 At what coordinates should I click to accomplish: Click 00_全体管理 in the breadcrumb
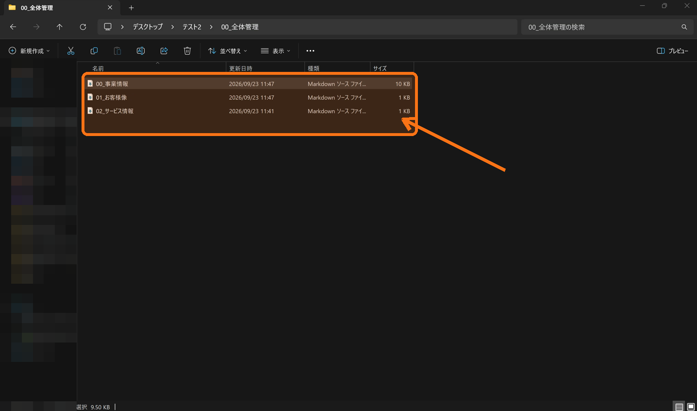pyautogui.click(x=240, y=27)
